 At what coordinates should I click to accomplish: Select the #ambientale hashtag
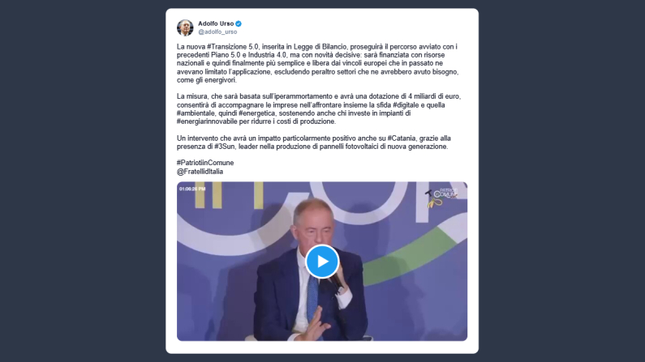click(x=196, y=113)
